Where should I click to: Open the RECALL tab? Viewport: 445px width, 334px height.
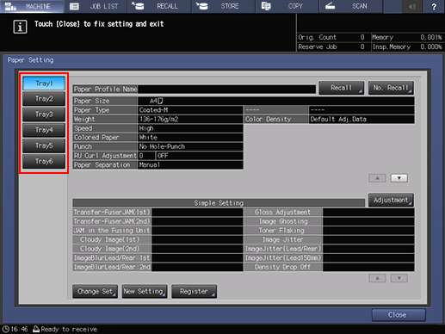pos(159,6)
